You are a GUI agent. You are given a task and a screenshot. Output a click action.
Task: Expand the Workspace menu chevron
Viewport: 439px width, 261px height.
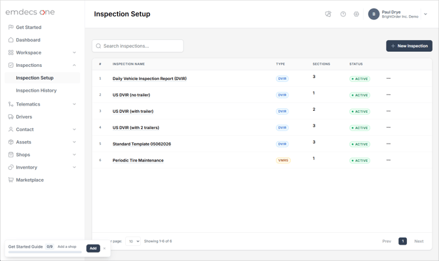click(x=74, y=52)
